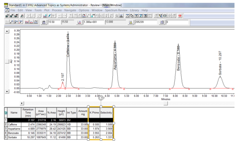Click the water drop with curved arrow icon
This screenshot has height=141, width=239.
pyautogui.click(x=93, y=16)
